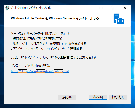This screenshot has width=135, height=108.
Task: Click the blue server toolbox icon
Action: (x=119, y=19)
